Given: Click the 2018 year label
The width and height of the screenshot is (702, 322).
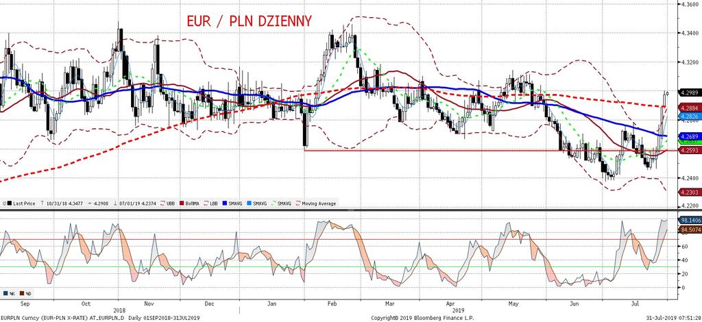Looking at the screenshot, I should point(119,310).
